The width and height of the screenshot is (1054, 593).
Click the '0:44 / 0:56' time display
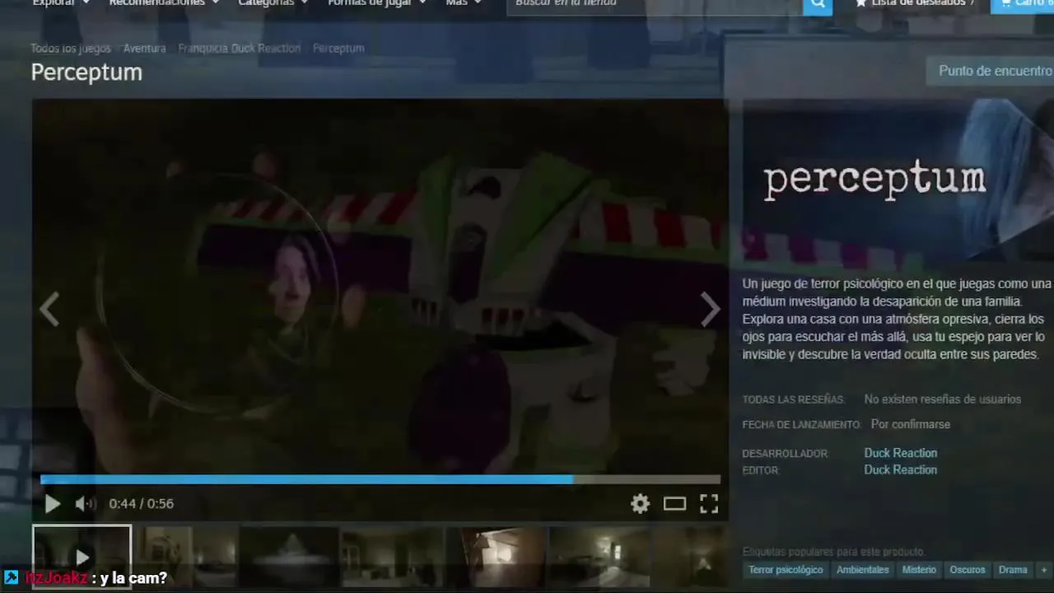(x=141, y=504)
